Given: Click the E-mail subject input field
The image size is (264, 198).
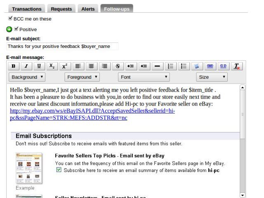Looking at the screenshot, I should click(62, 47).
